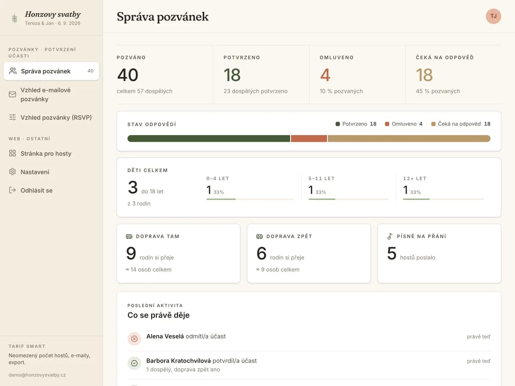Click the sliders icon for Vzhled pozvánky (RSVP)
The height and width of the screenshot is (386, 515).
tap(12, 117)
